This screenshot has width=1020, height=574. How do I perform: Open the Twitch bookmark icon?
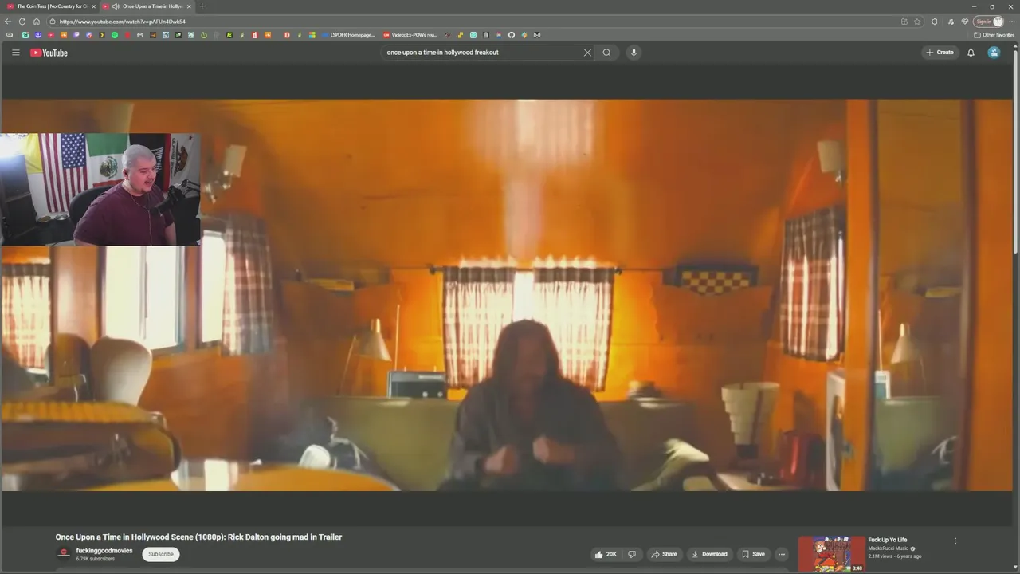click(x=76, y=35)
